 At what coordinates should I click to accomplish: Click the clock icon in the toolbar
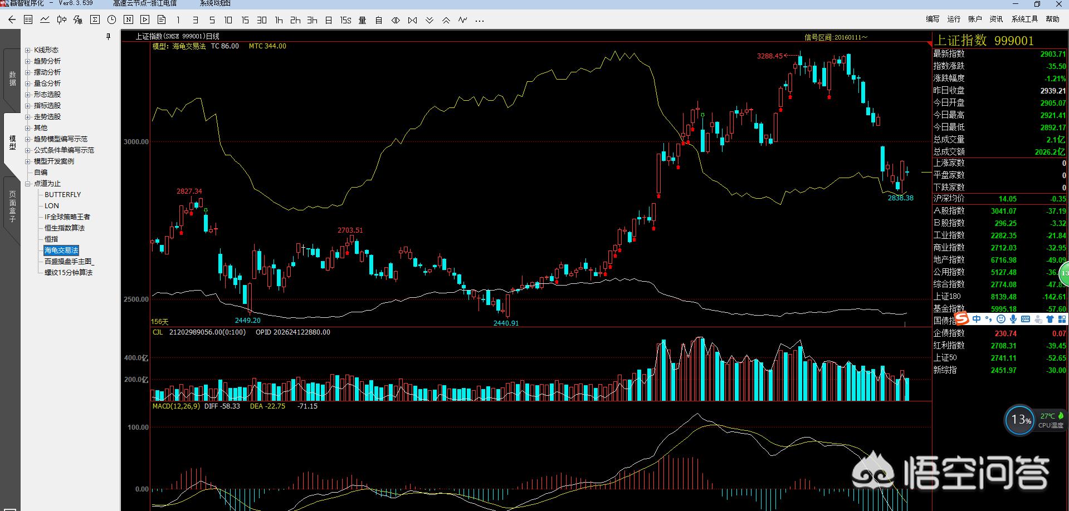(x=112, y=20)
